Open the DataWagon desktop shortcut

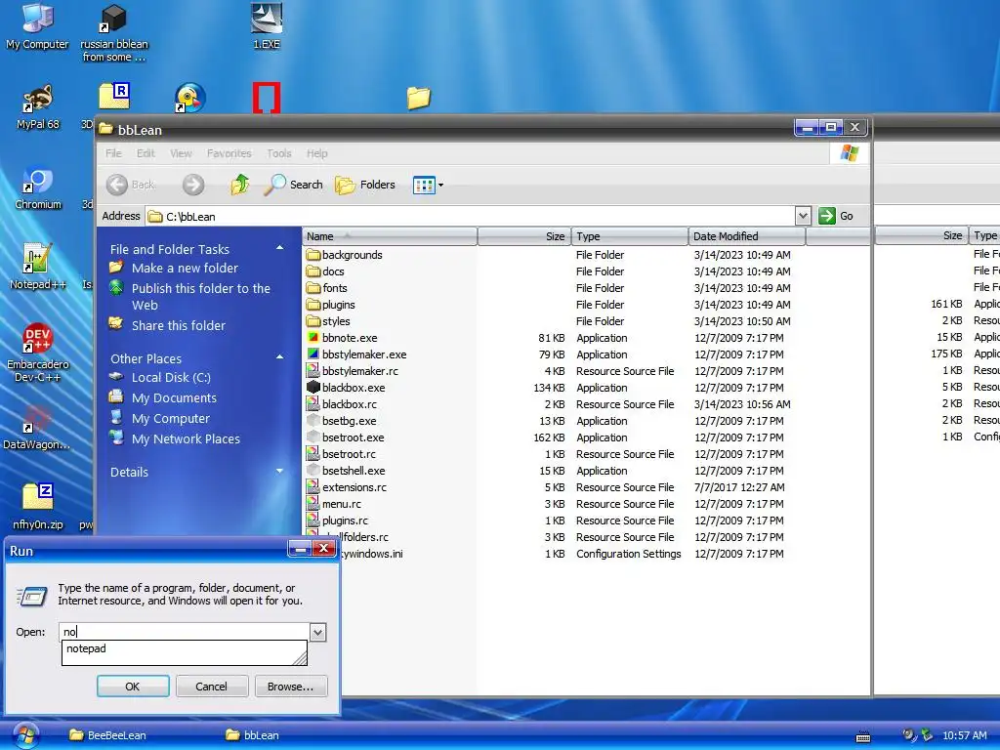coord(36,428)
